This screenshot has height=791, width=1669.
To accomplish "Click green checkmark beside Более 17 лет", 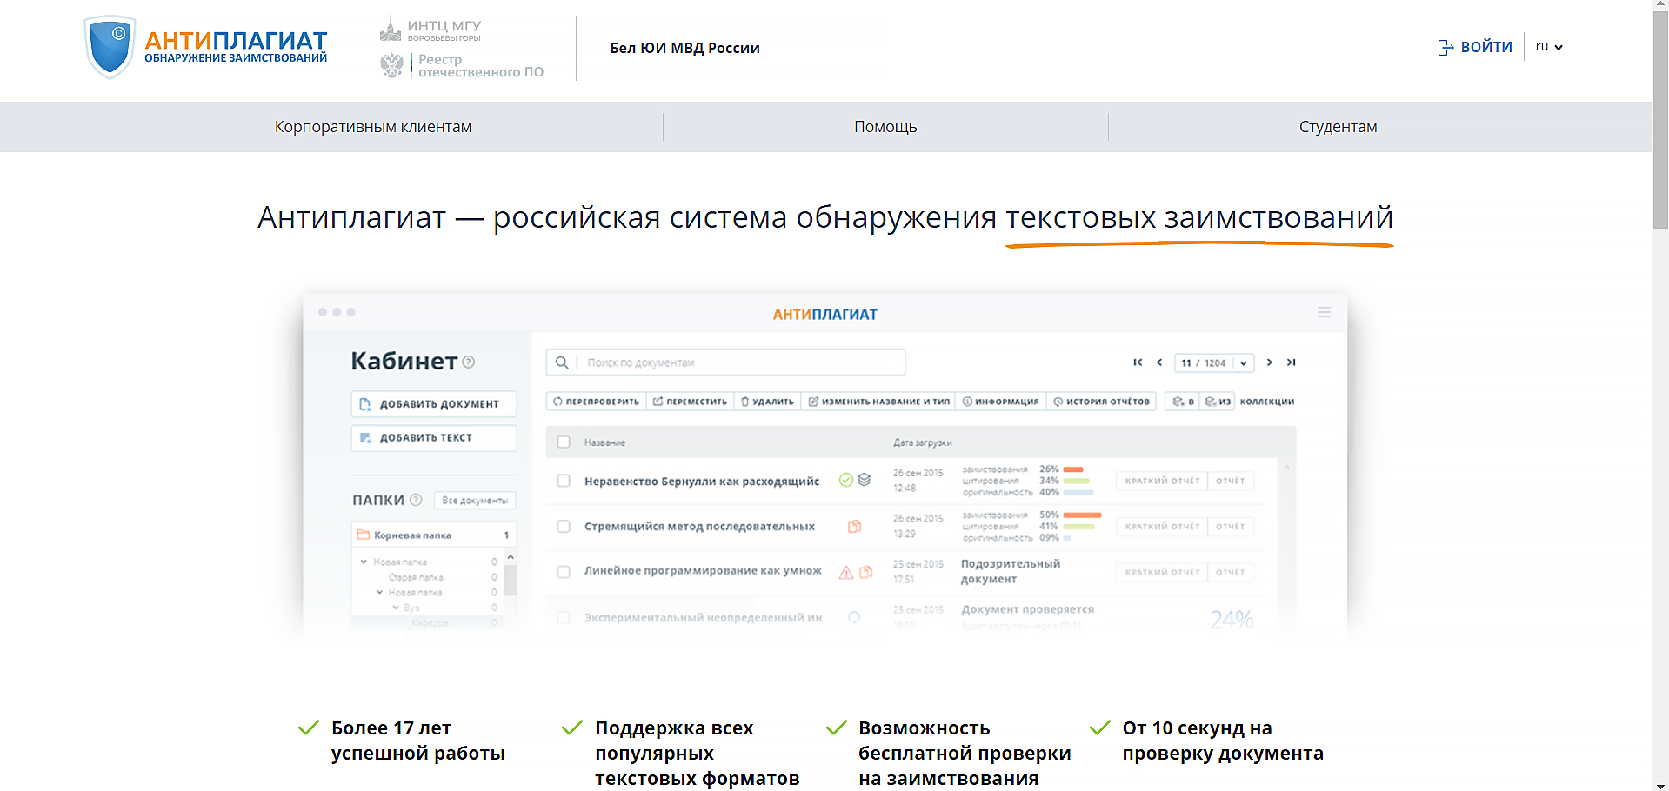I will pyautogui.click(x=309, y=728).
